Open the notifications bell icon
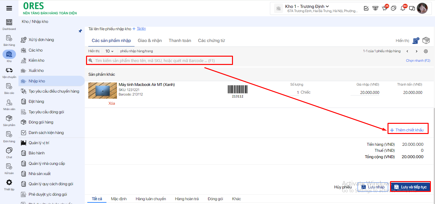This screenshot has height=204, width=435. (403, 8)
